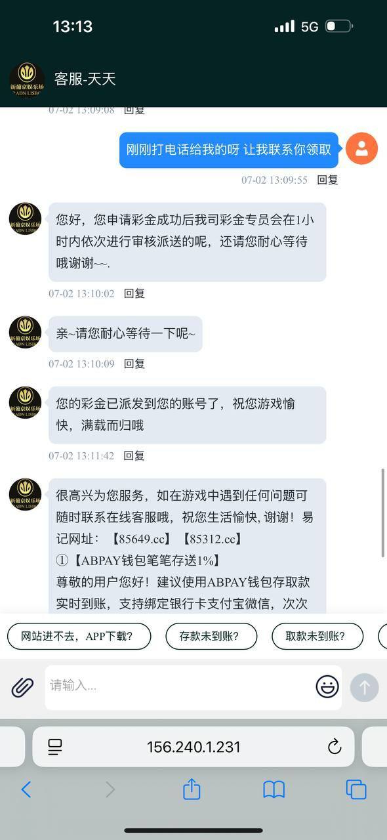Open Safari page format options icon
Image resolution: width=387 pixels, height=840 pixels.
pos(55,747)
